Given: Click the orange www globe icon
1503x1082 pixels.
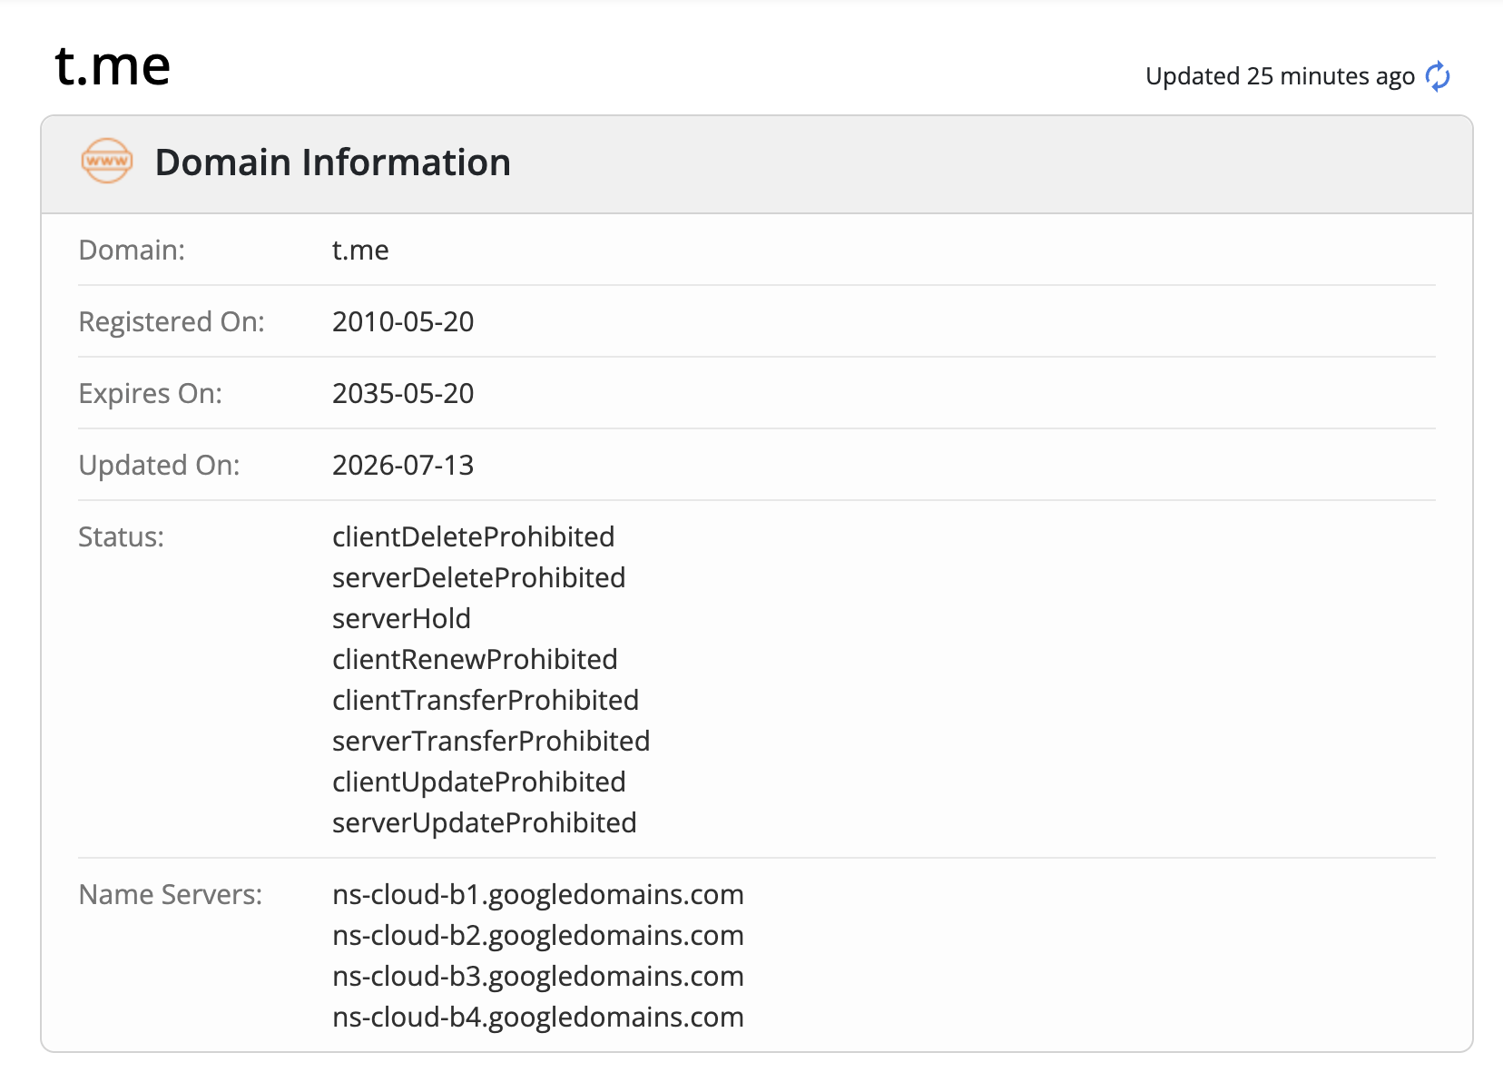Looking at the screenshot, I should (x=107, y=162).
